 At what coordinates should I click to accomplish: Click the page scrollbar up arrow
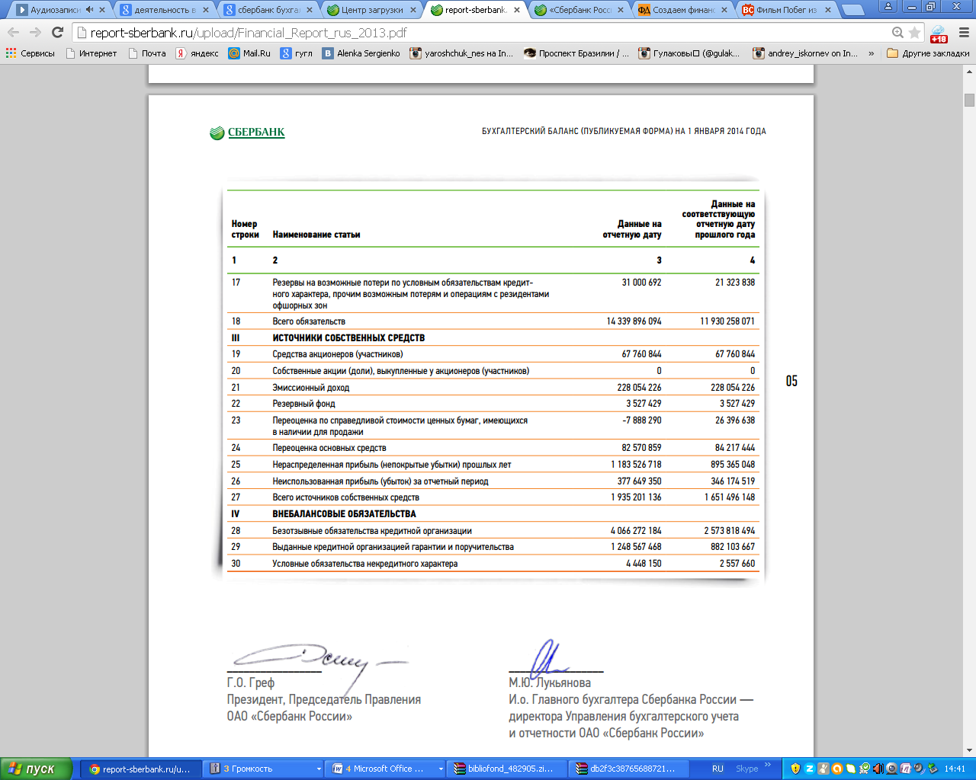(969, 72)
